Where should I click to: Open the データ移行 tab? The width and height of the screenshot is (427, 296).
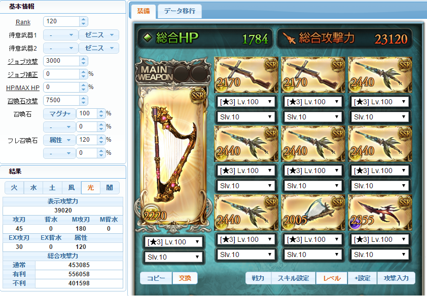[180, 11]
